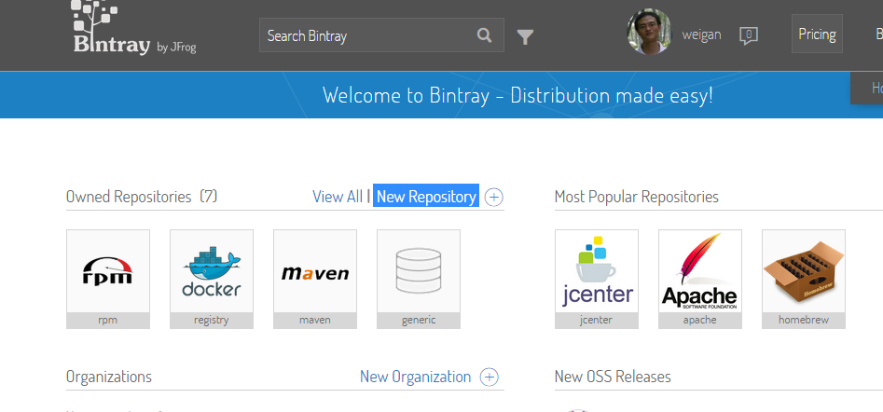Click the New OSS Releases heading
Viewport: 883px width, 412px height.
tap(613, 377)
